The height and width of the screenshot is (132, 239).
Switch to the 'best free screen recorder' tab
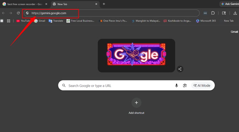(x=24, y=4)
